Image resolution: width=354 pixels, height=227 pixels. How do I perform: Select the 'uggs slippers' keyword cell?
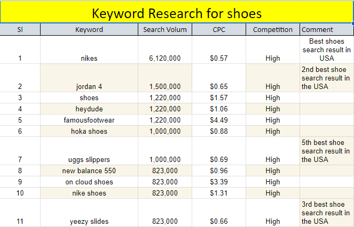coord(89,159)
